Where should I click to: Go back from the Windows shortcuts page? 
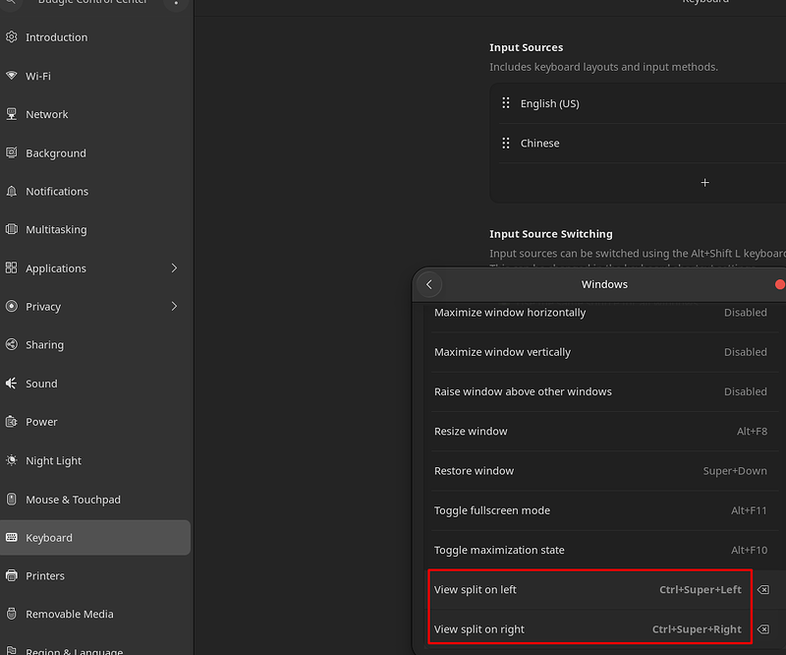pyautogui.click(x=429, y=284)
